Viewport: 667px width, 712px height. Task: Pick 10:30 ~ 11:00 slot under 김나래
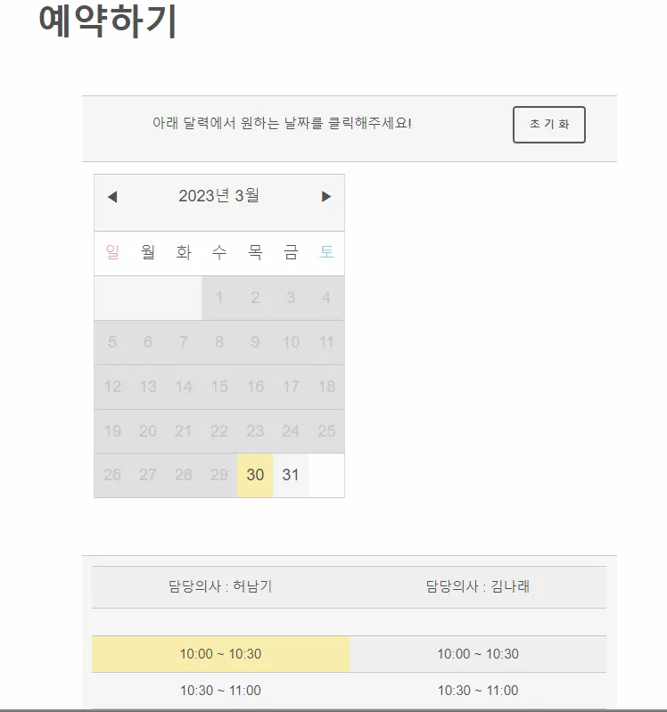tap(478, 691)
